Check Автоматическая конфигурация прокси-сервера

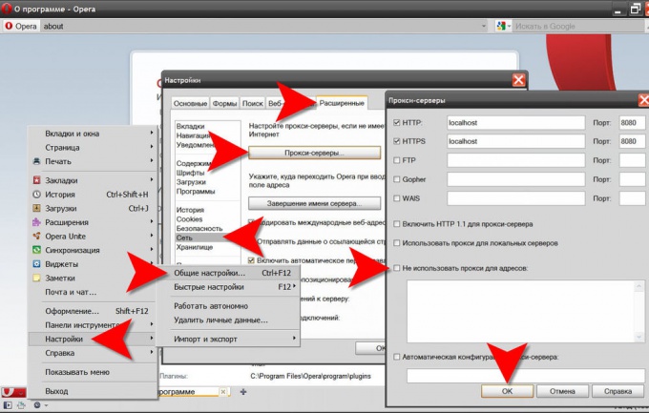click(396, 357)
